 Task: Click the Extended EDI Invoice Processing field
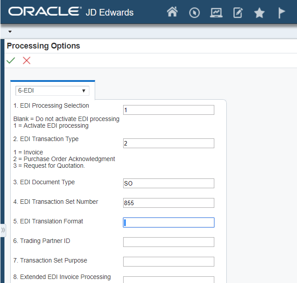169,280
